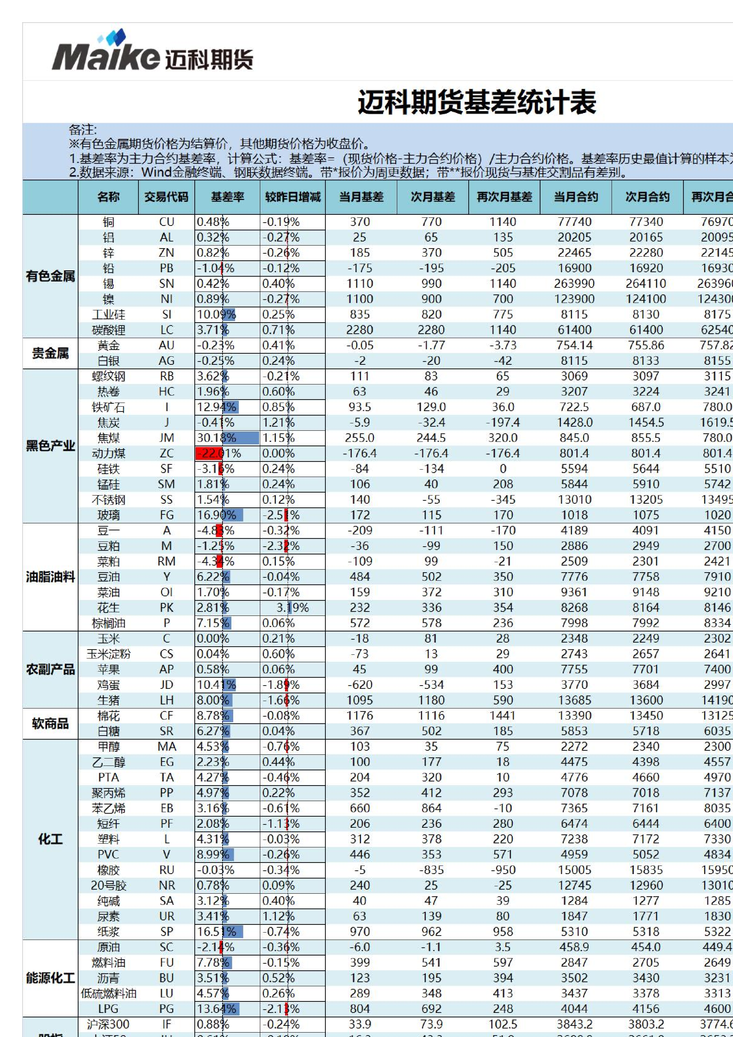Click the 甲醇 name cell
The width and height of the screenshot is (733, 1037).
(x=109, y=747)
